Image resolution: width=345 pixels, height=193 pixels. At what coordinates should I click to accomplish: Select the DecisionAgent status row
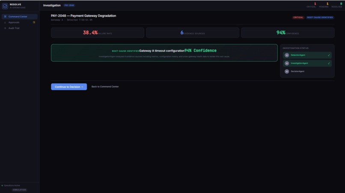pyautogui.click(x=307, y=71)
